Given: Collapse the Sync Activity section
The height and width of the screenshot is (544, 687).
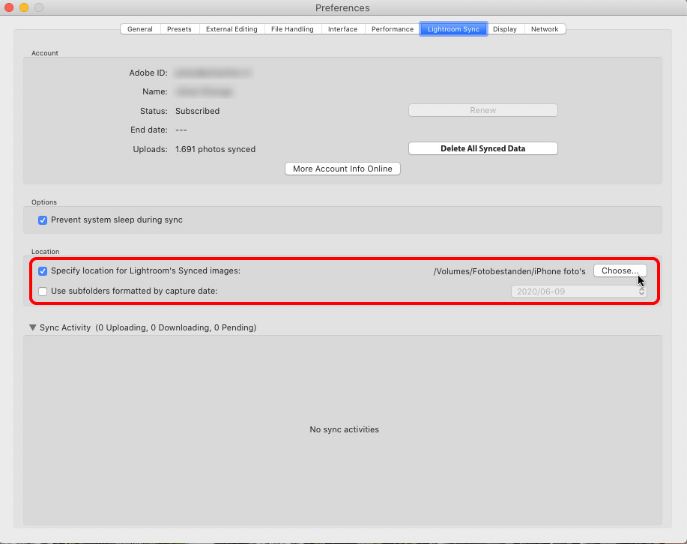Looking at the screenshot, I should [32, 327].
